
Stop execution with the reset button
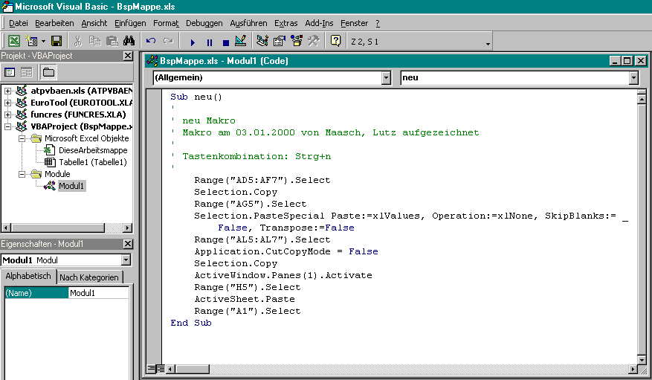226,42
